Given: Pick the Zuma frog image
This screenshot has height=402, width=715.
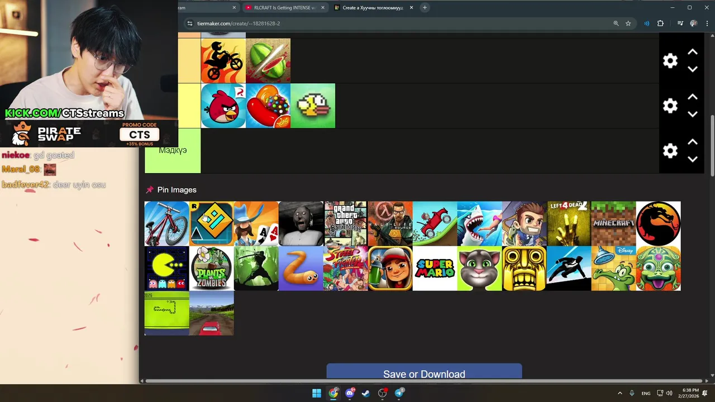Looking at the screenshot, I should 658,269.
